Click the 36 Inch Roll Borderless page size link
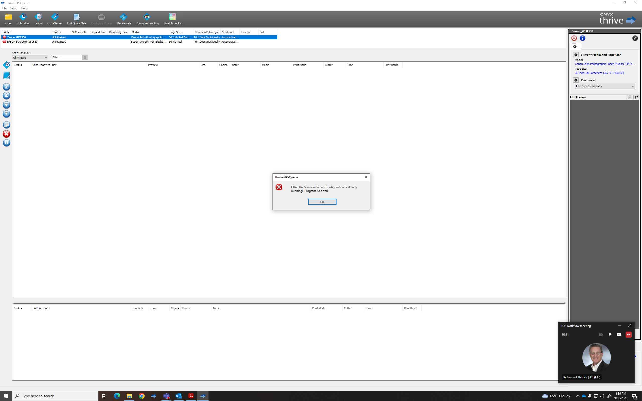 pyautogui.click(x=599, y=73)
